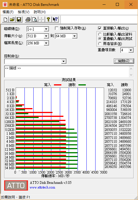
Task: Open the 檔案長度 256 MB dropdown
Action: [x=46, y=43]
